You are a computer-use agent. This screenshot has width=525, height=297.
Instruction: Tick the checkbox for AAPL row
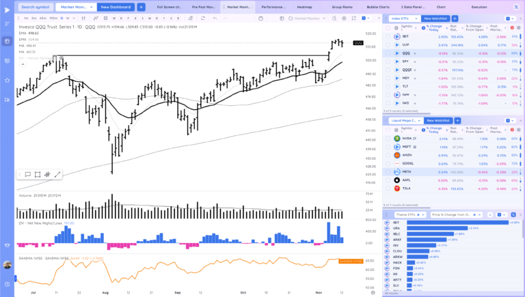[x=388, y=180]
